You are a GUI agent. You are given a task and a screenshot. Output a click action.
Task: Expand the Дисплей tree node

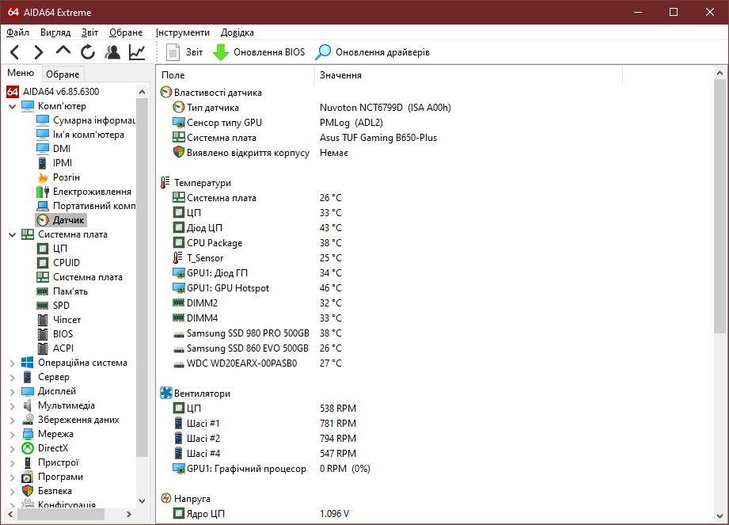tap(13, 391)
